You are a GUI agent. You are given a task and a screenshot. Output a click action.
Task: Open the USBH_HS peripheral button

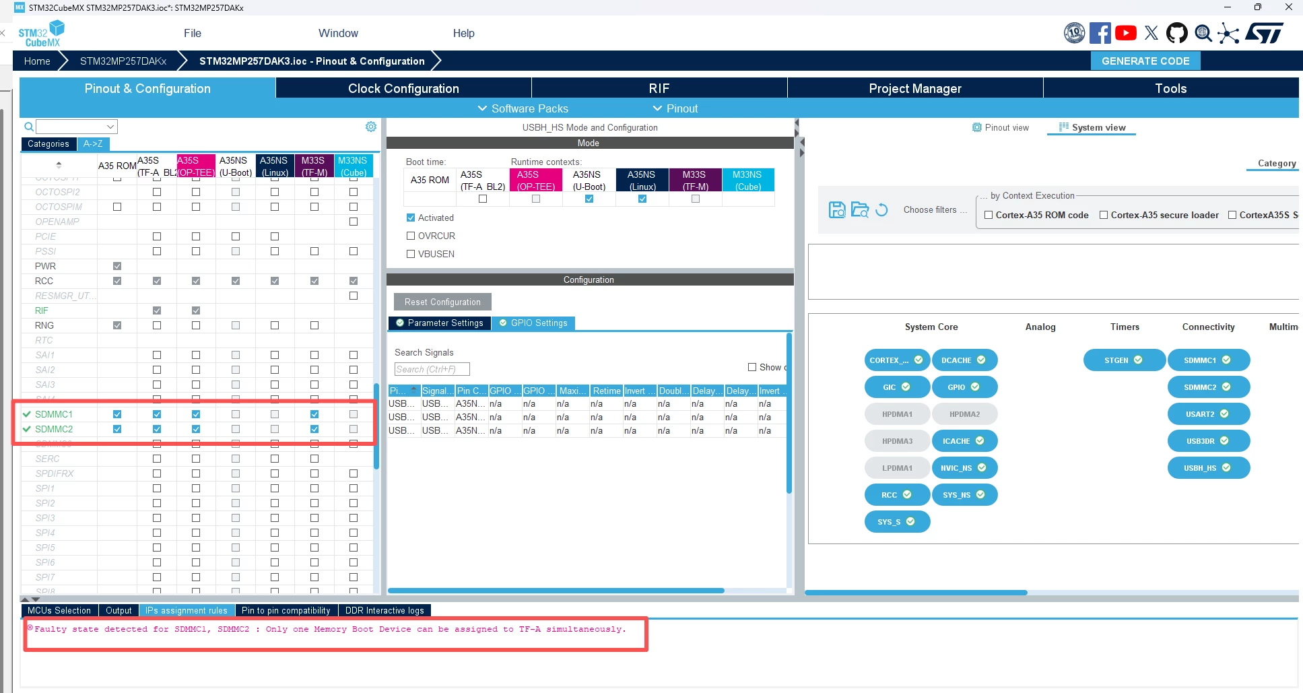(x=1209, y=468)
